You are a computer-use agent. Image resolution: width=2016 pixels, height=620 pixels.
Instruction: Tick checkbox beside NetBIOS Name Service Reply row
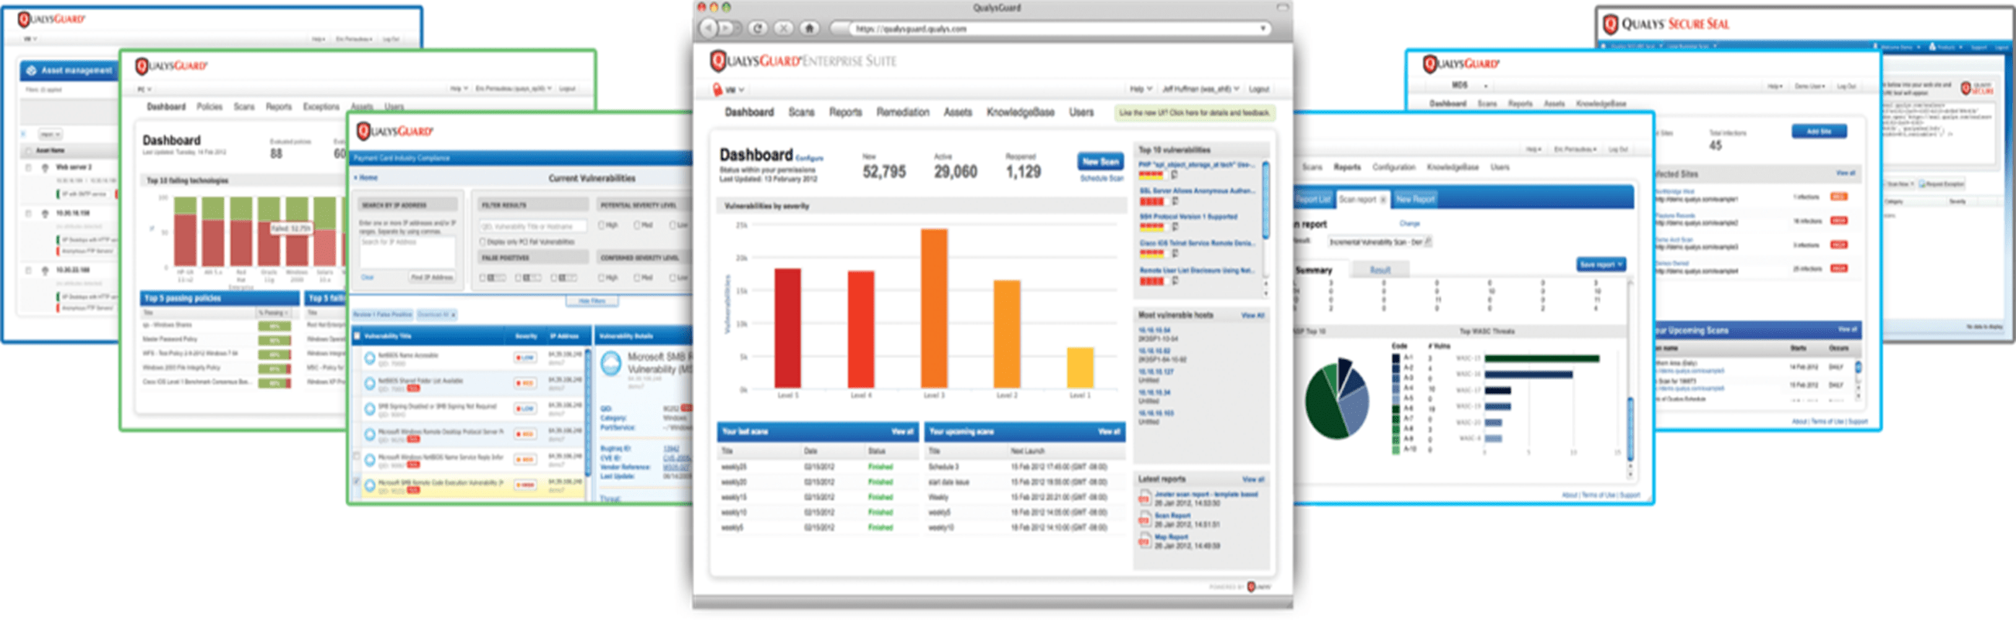pos(358,457)
